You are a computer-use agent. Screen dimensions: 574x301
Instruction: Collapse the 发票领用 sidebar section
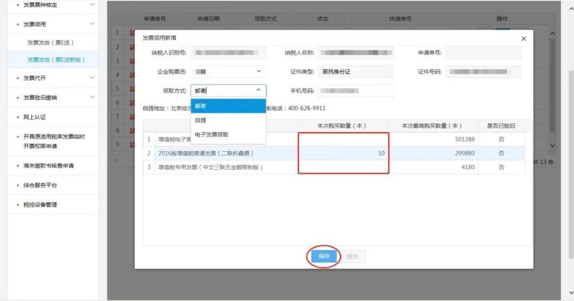tap(92, 24)
